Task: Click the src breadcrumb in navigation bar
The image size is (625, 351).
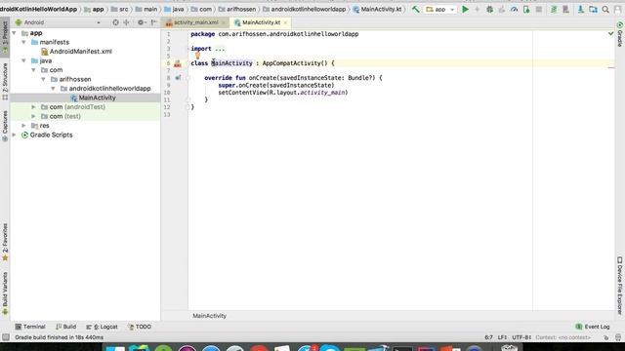Action: tap(119, 9)
